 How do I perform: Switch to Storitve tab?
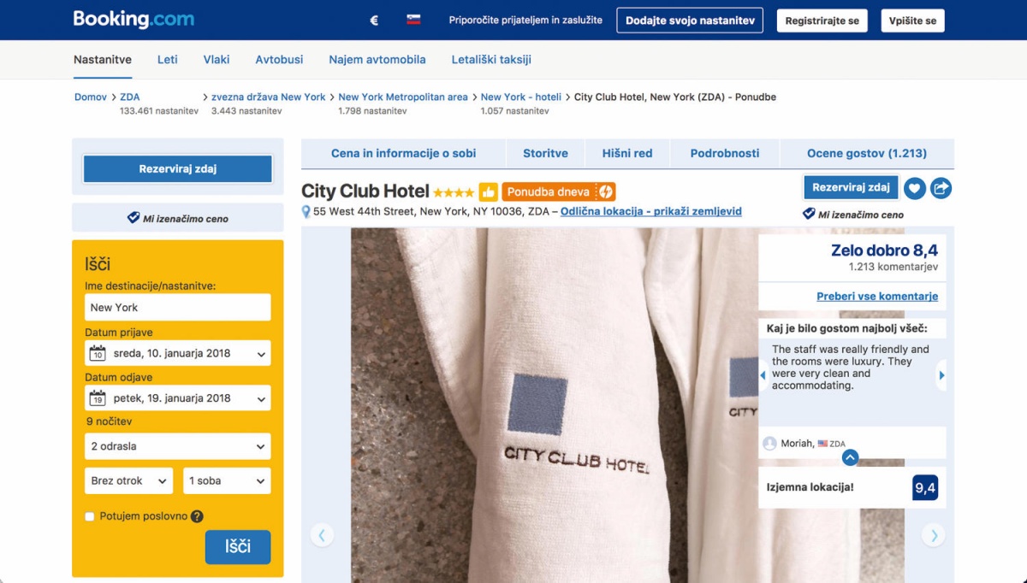(545, 153)
